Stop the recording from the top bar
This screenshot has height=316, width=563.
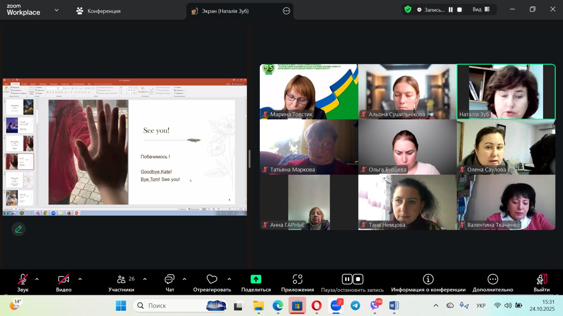pyautogui.click(x=460, y=10)
